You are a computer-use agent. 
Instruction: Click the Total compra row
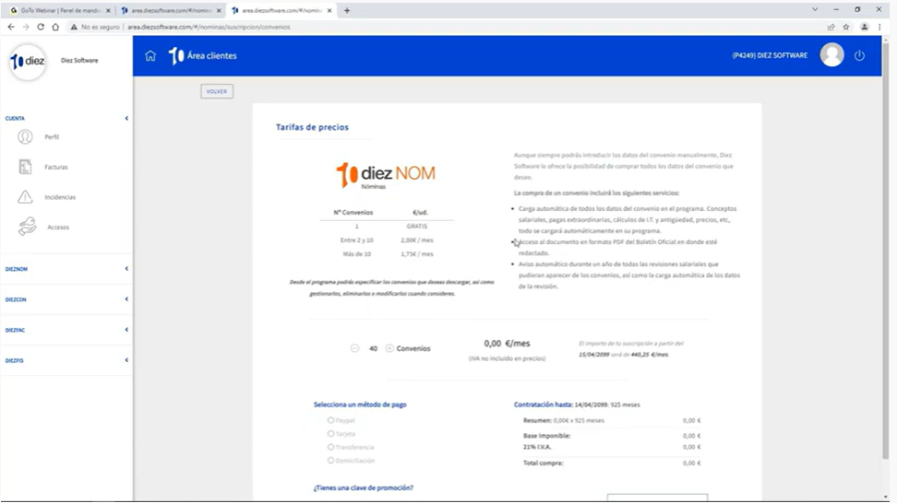(612, 463)
